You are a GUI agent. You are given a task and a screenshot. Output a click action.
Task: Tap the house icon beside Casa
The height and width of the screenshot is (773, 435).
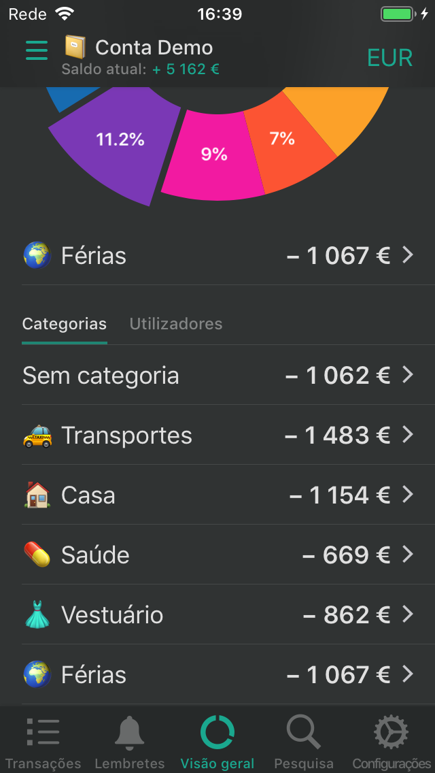(37, 495)
